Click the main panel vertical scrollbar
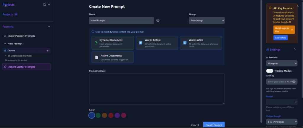Screen dimensions: 303x128 coord(262,62)
